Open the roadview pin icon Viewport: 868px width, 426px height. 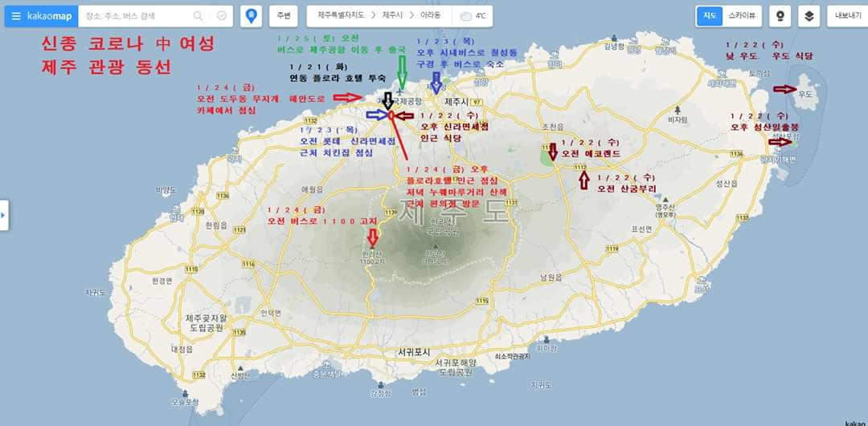(x=778, y=16)
